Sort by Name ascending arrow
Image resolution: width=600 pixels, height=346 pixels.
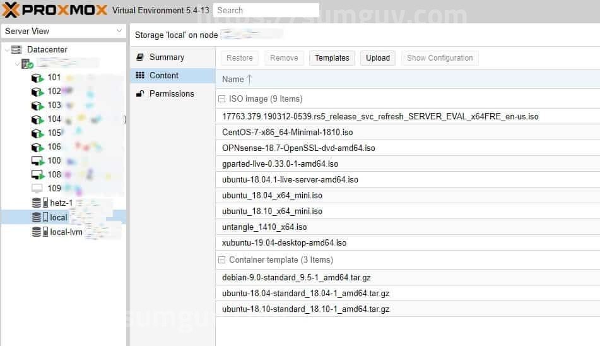tap(249, 79)
